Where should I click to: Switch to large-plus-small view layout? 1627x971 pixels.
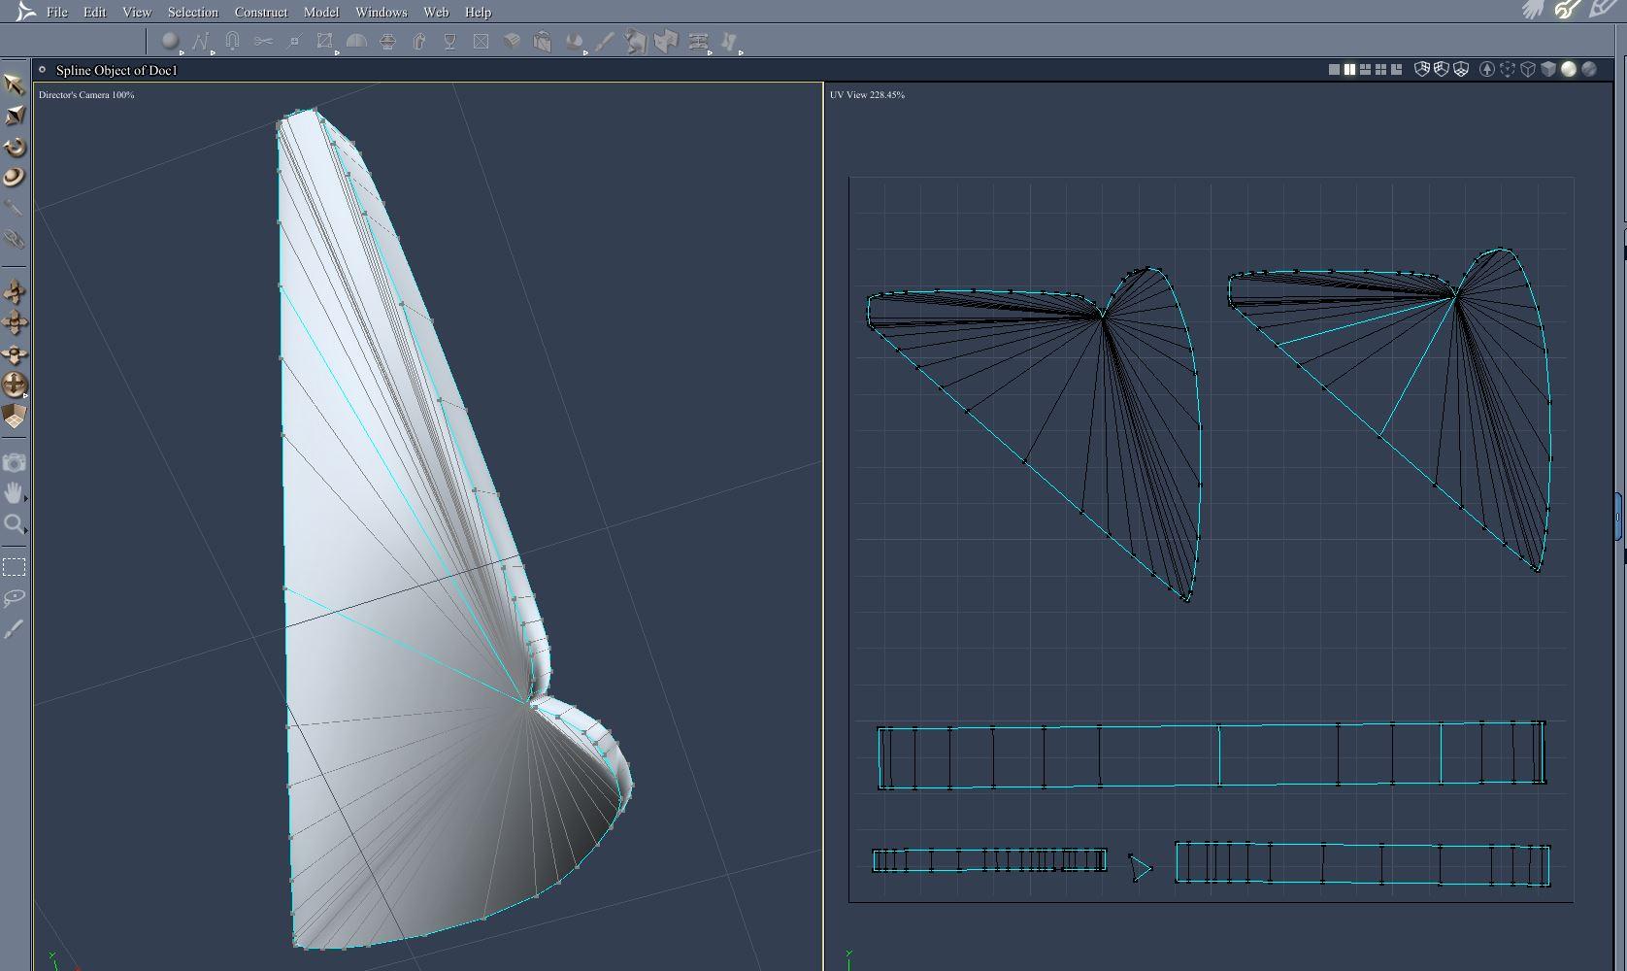click(1396, 69)
